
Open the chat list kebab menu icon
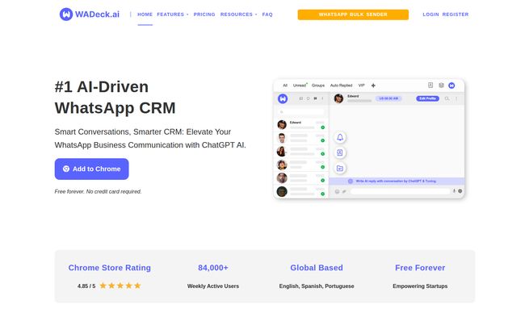tap(322, 98)
